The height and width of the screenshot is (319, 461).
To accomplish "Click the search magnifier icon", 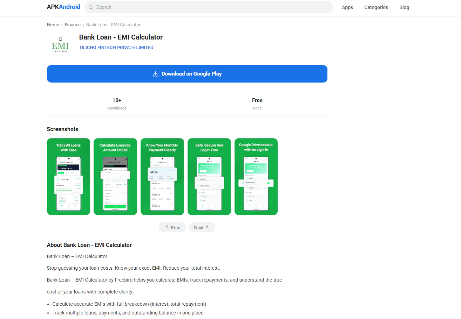I will (91, 7).
